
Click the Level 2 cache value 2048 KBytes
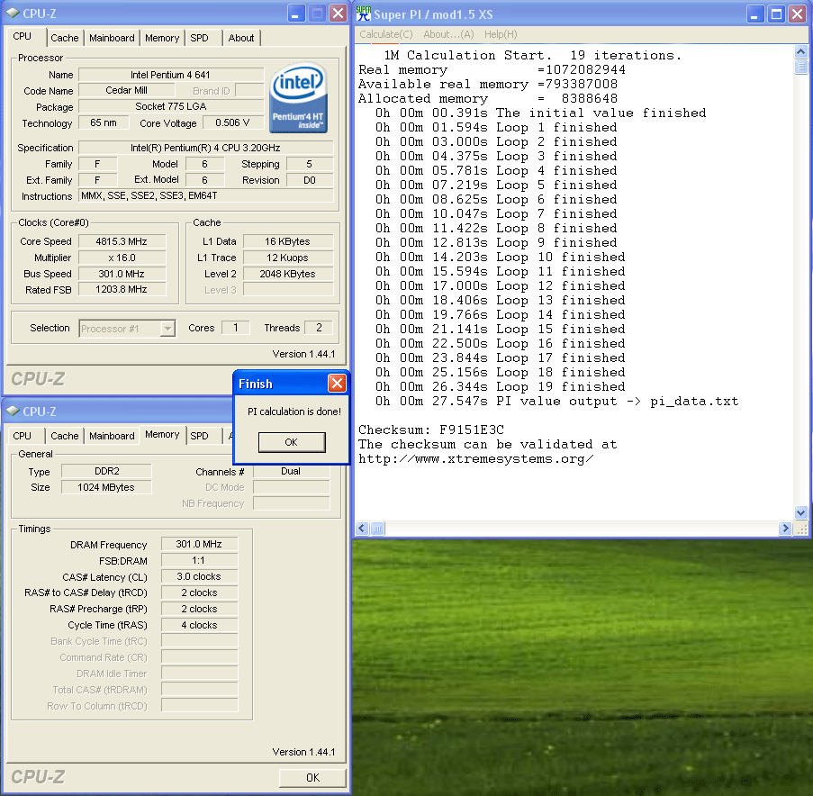[x=288, y=273]
